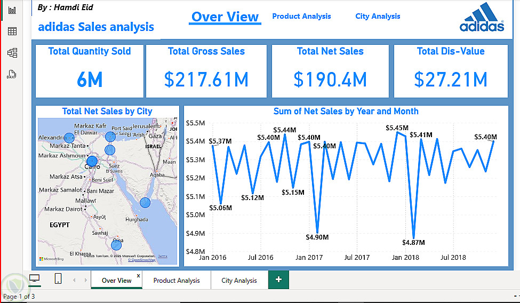Click the $5.41M data label on chart
The height and width of the screenshot is (303, 520).
[421, 135]
